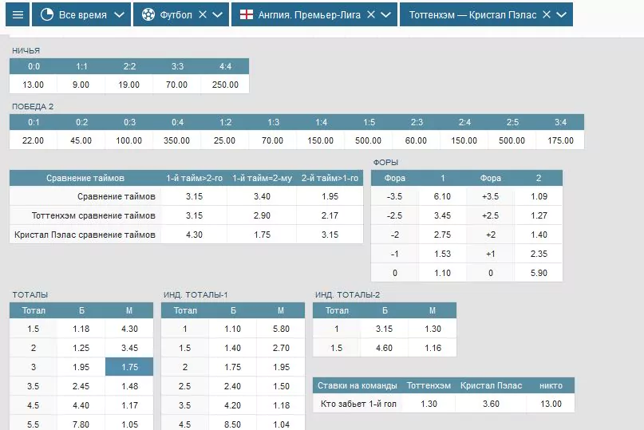This screenshot has height=430, width=644.
Task: Select draw 0:0 odds 13.00
Action: (x=34, y=85)
